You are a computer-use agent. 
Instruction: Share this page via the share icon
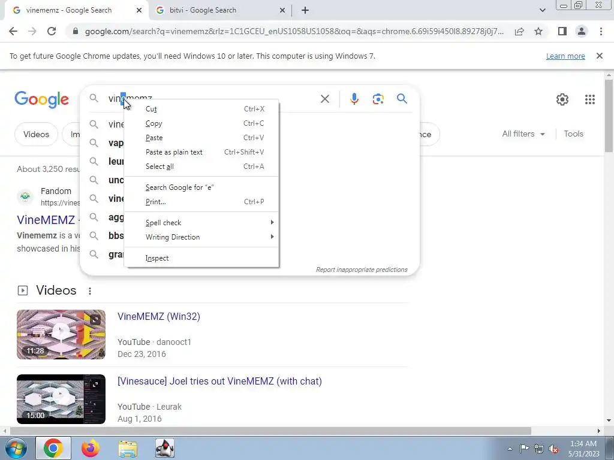(519, 31)
